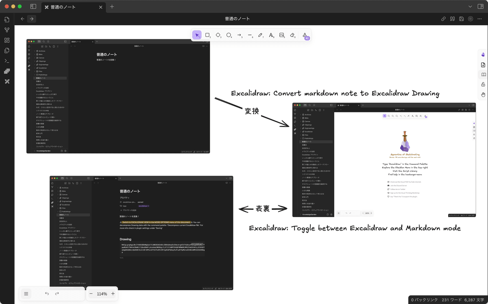
Task: Open the Excalidraw script settings gear icon
Action: coord(471,19)
